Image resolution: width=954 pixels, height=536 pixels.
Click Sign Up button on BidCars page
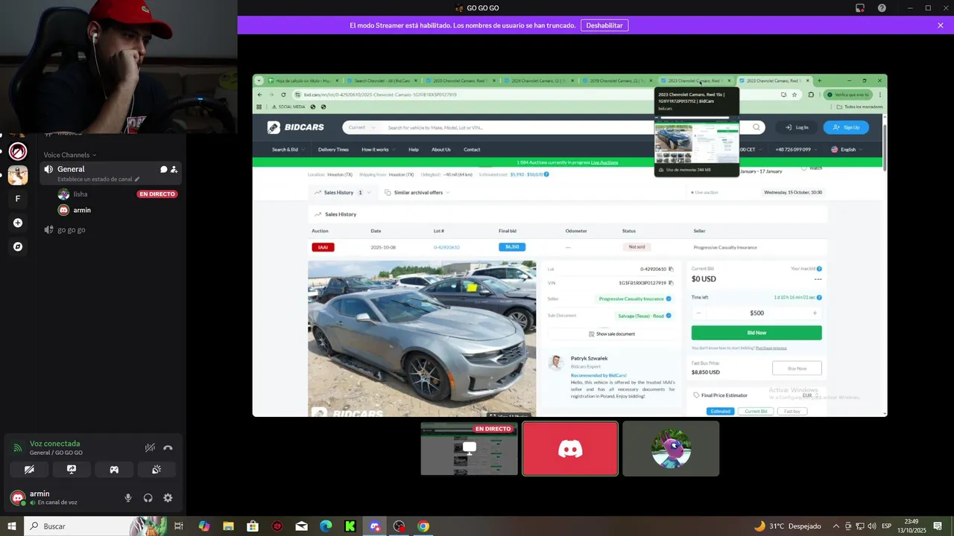pos(846,127)
